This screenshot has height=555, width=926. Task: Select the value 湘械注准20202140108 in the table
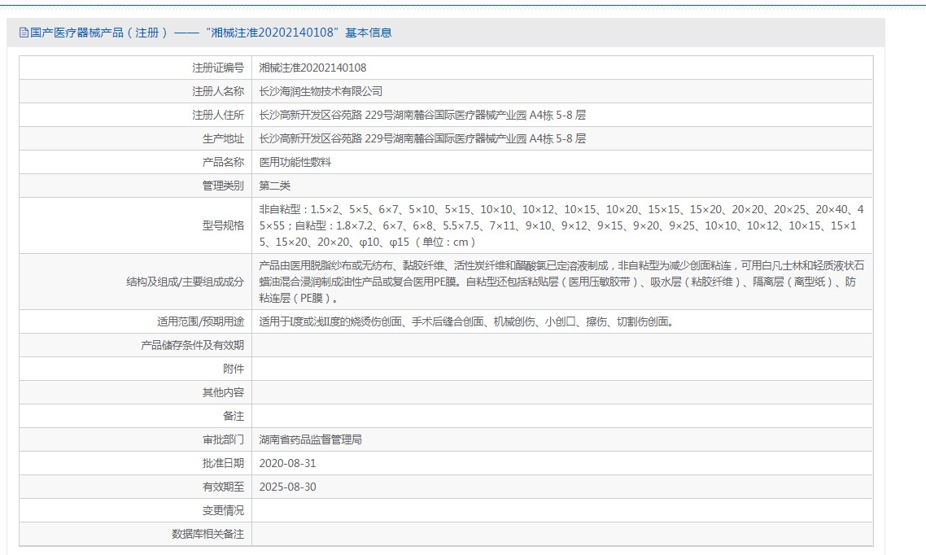[312, 68]
